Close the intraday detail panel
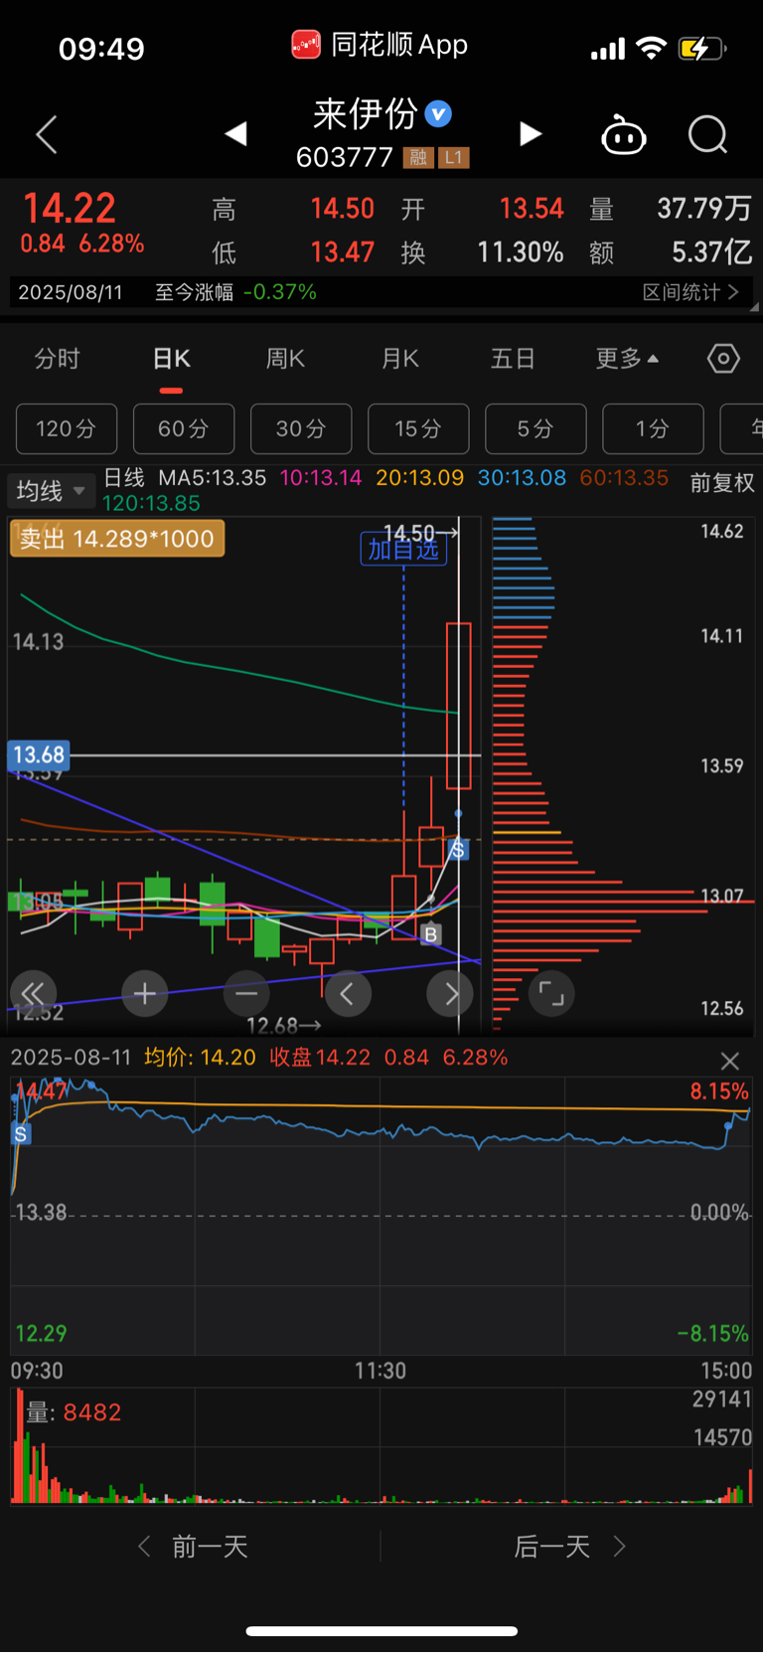763x1653 pixels. coord(730,1061)
